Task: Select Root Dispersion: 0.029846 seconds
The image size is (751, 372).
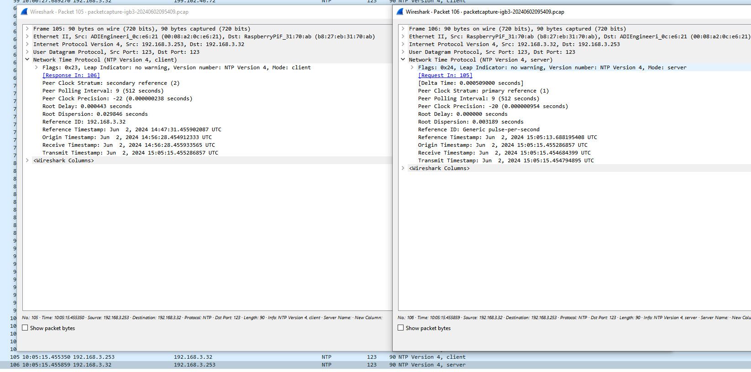Action: 95,114
